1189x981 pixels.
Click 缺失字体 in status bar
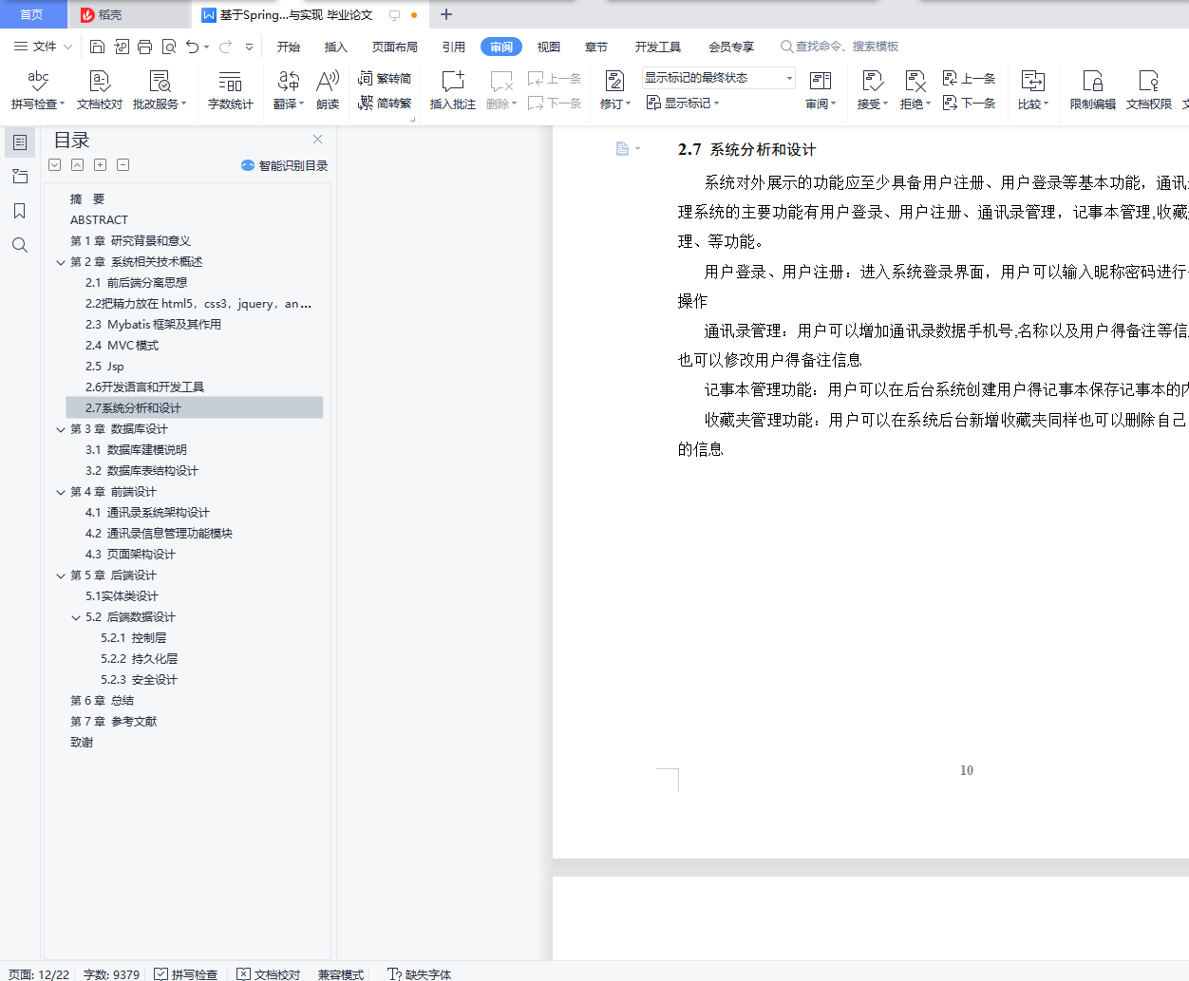420,974
